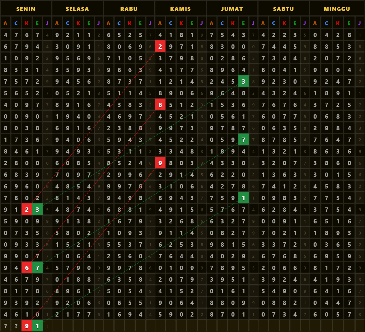365x332 pixels.
Task: Click the K column header under KAMIS
Action: coord(181,23)
